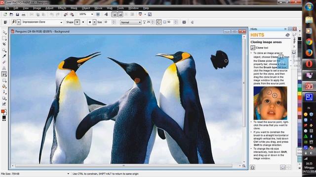This screenshot has height=177, width=316.
Task: Select the Drop Shadow tool
Action: [x=4, y=98]
